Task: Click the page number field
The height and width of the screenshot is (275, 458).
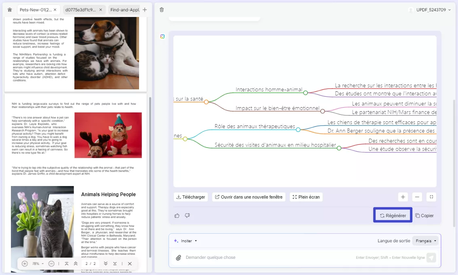Action: [x=91, y=264]
